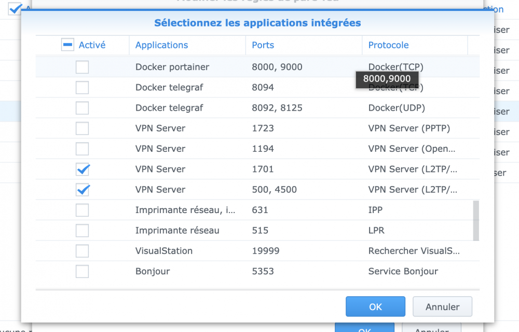
Task: Enable Docker telegraf 8094 checkbox
Action: tap(82, 87)
